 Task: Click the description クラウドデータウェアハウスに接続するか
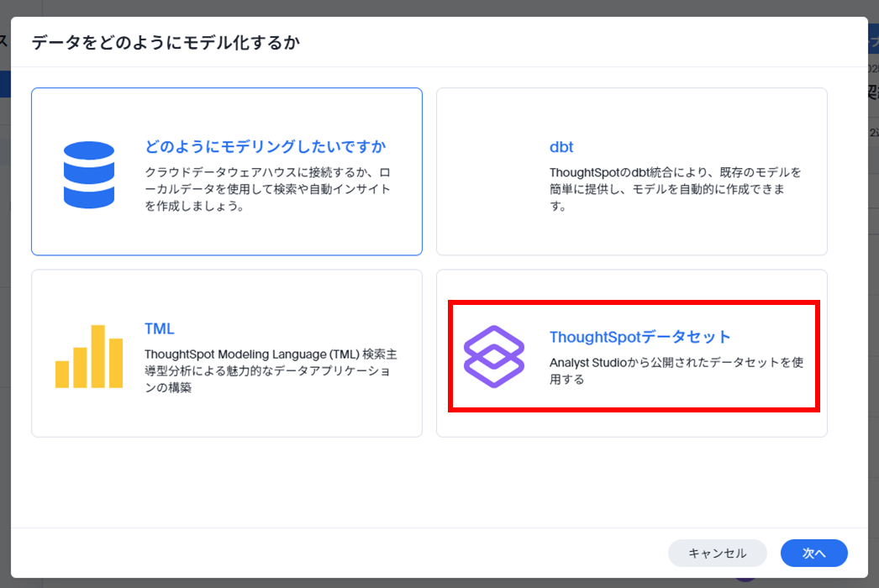coord(268,189)
